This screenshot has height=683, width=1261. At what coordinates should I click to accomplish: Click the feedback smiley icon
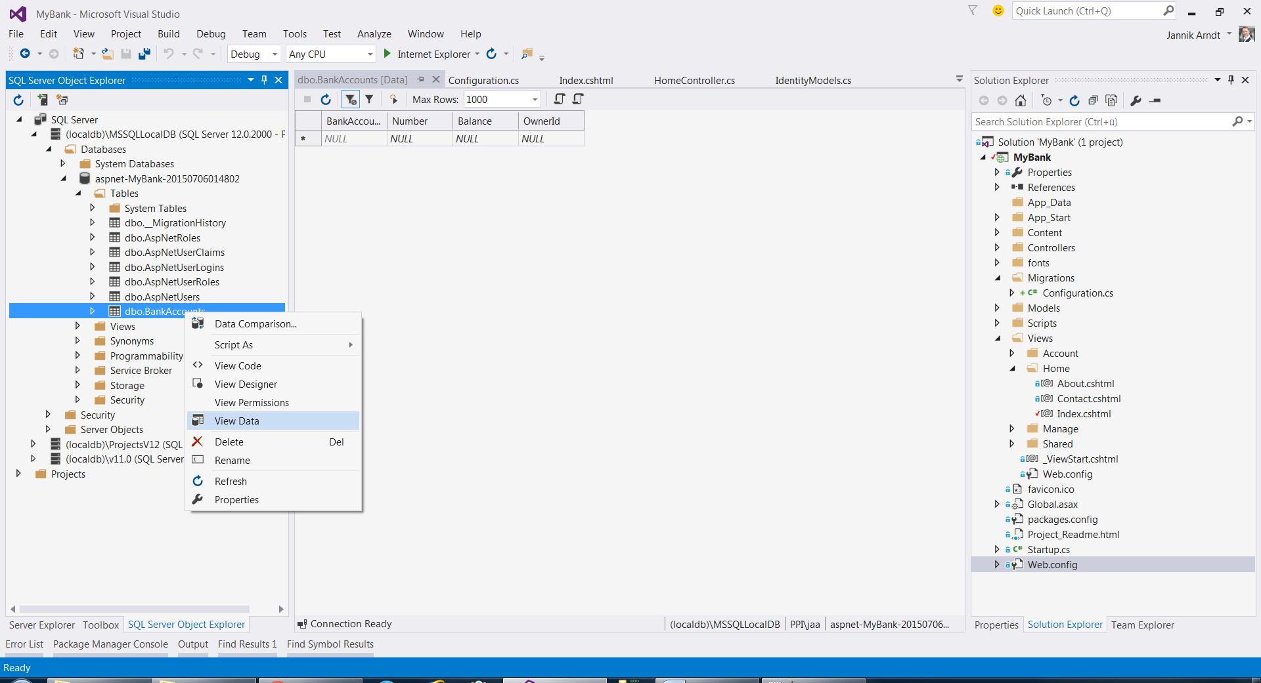tap(998, 10)
